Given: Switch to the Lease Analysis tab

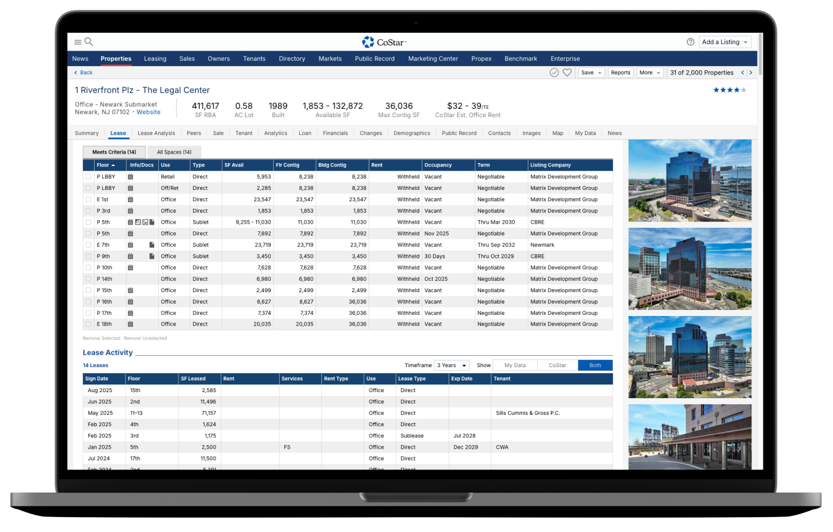Looking at the screenshot, I should [156, 133].
